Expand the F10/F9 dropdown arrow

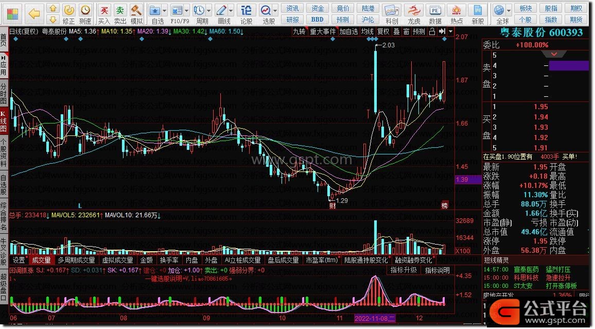(x=186, y=11)
